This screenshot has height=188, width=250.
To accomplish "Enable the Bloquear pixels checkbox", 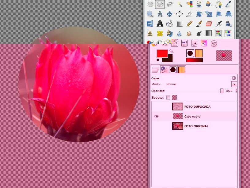I will pos(168,98).
